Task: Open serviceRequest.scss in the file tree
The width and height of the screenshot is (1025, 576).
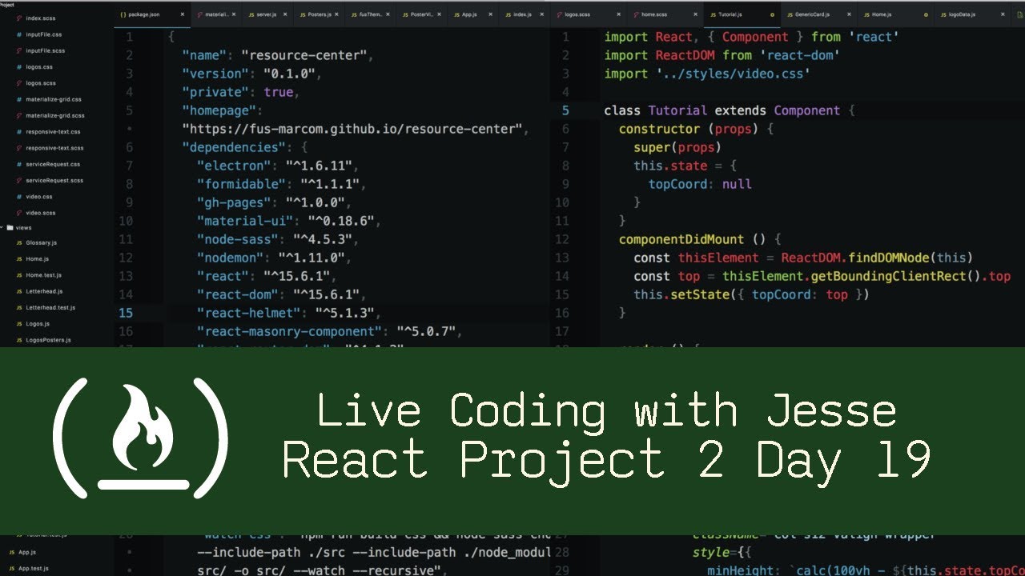Action: point(54,180)
